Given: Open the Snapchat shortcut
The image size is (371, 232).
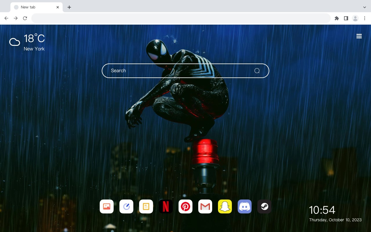Looking at the screenshot, I should coord(225,206).
